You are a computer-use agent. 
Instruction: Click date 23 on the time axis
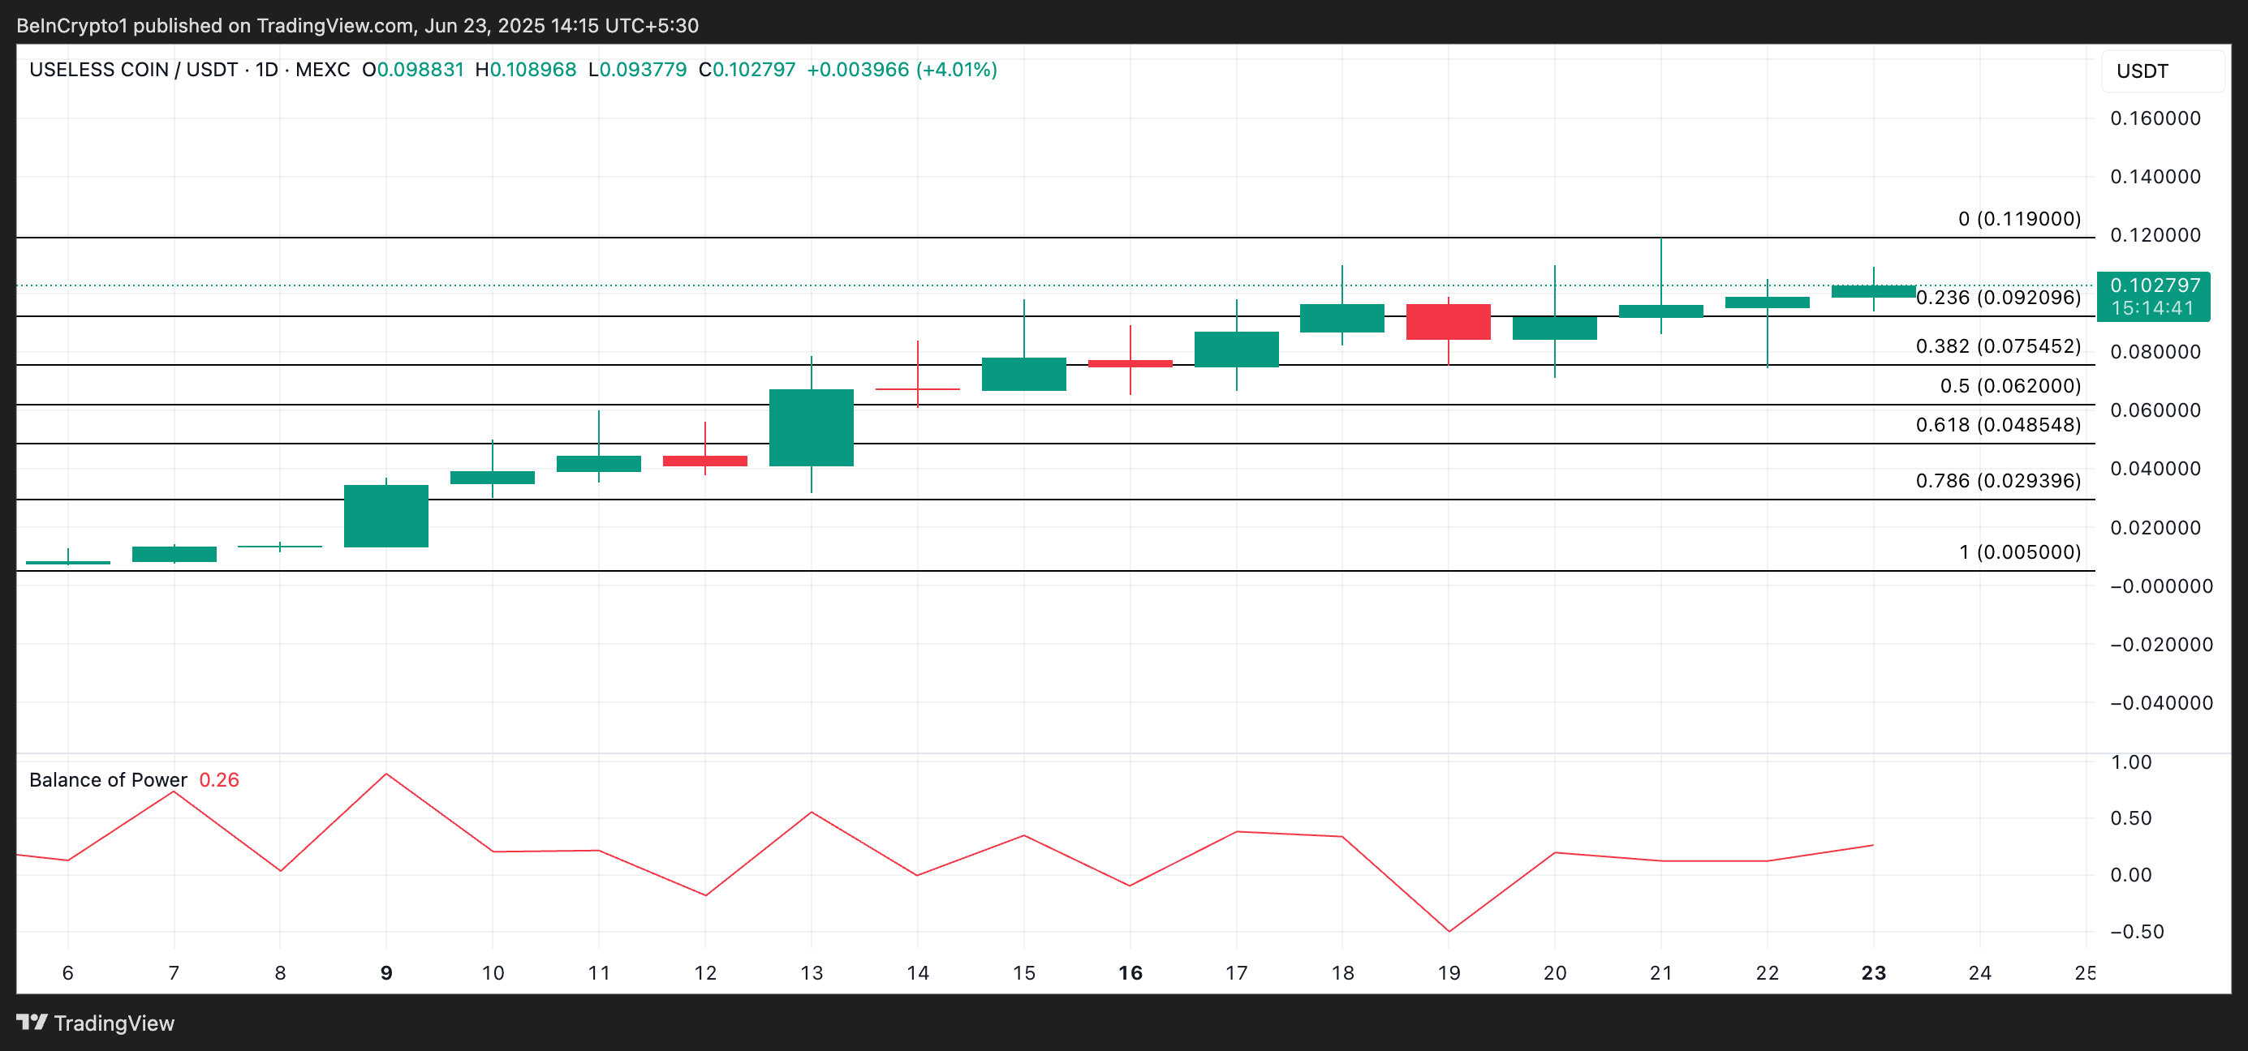coord(1873,972)
